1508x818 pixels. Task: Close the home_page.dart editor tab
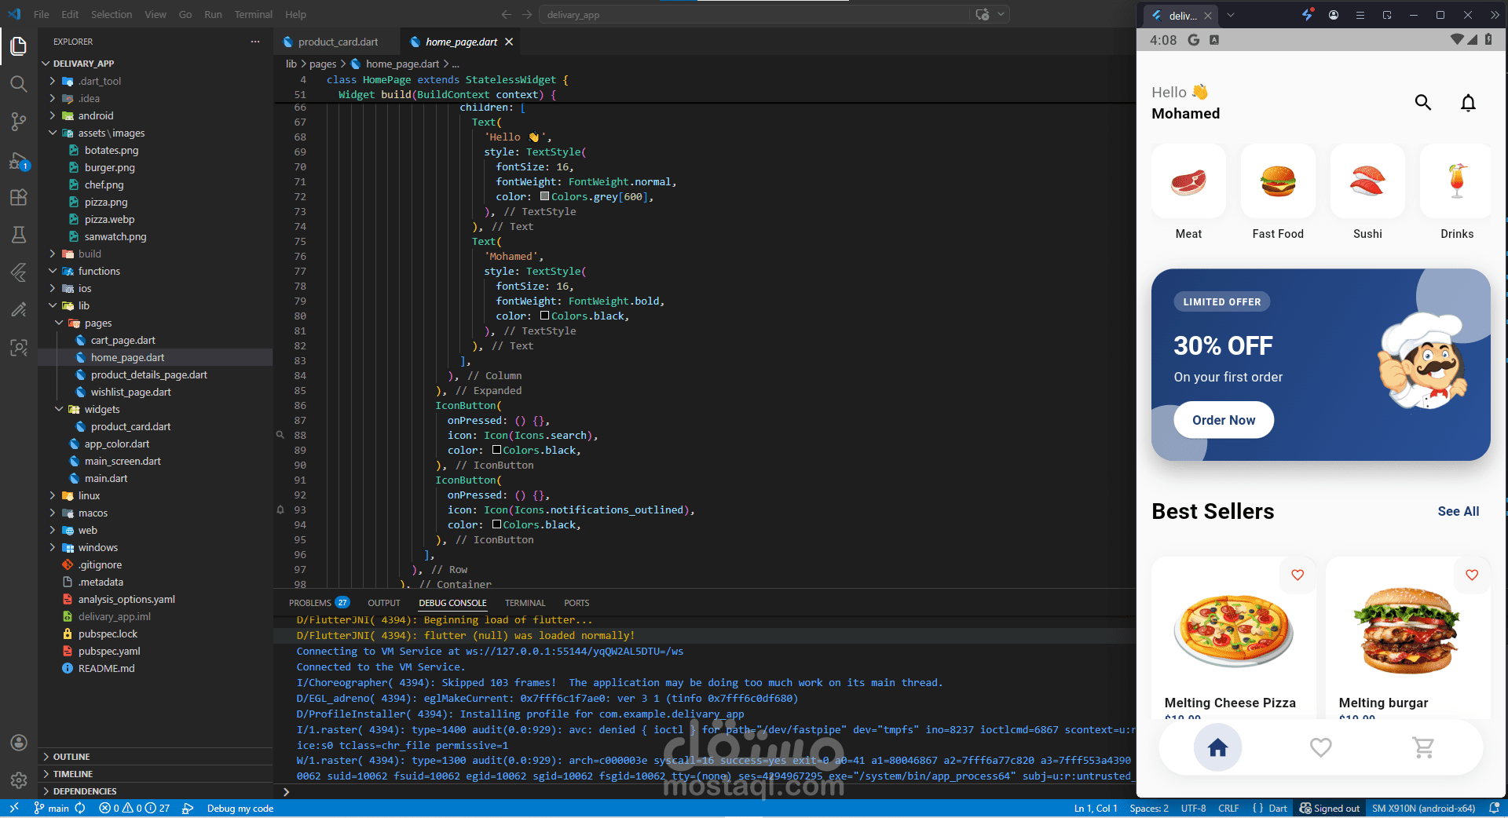coord(509,42)
